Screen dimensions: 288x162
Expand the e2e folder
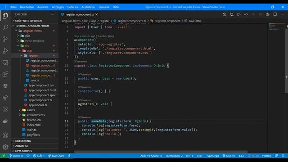click(35, 36)
